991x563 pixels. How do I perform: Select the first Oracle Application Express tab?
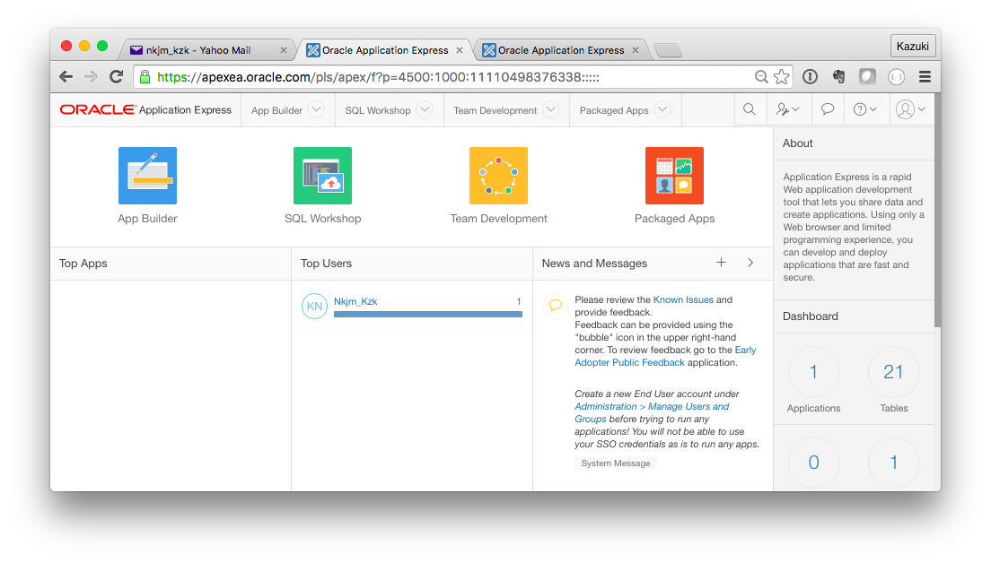[385, 50]
